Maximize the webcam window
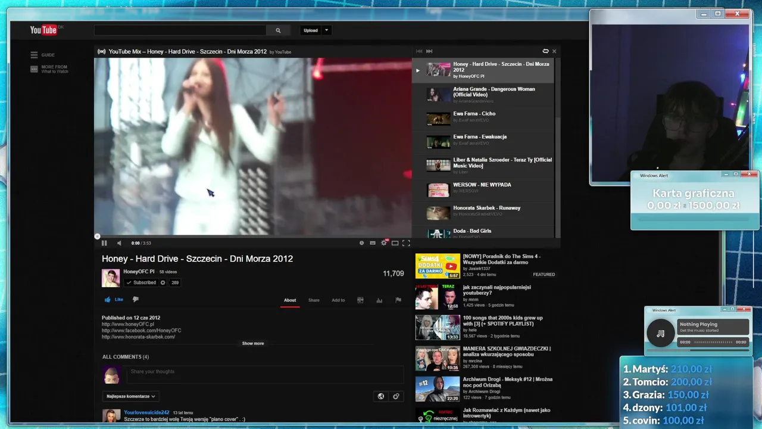The height and width of the screenshot is (429, 762). coord(719,14)
